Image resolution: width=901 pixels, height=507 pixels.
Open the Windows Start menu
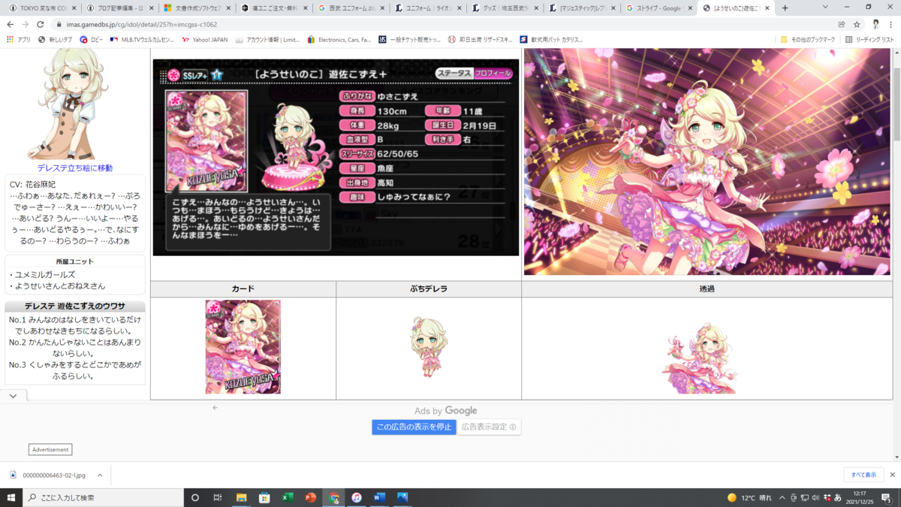(11, 497)
